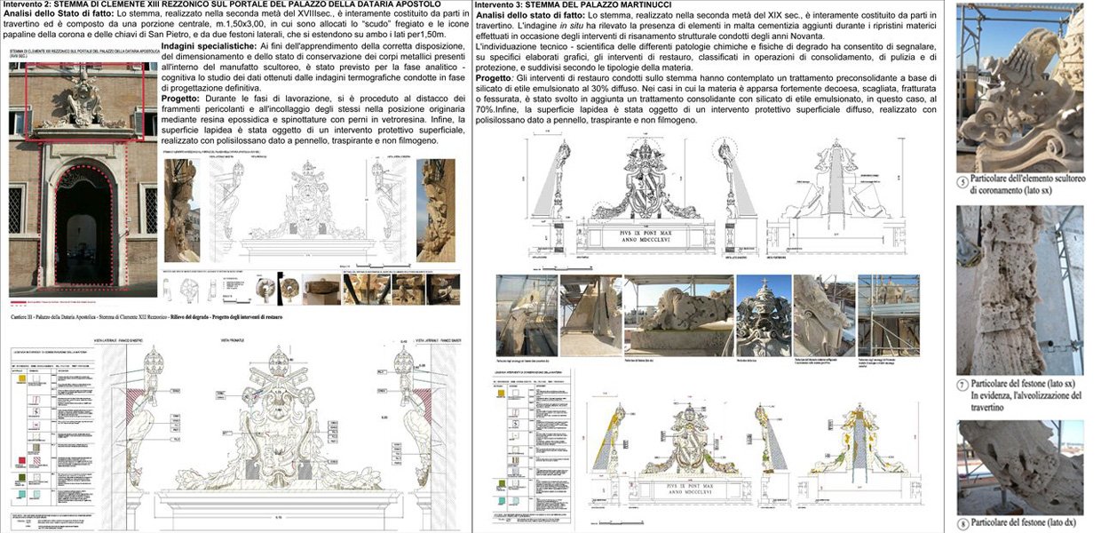Click the circled number 8 marker
The width and height of the screenshot is (1101, 533).
coord(962,524)
